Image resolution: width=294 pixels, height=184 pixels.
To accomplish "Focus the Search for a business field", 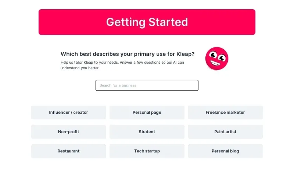I will (x=147, y=85).
